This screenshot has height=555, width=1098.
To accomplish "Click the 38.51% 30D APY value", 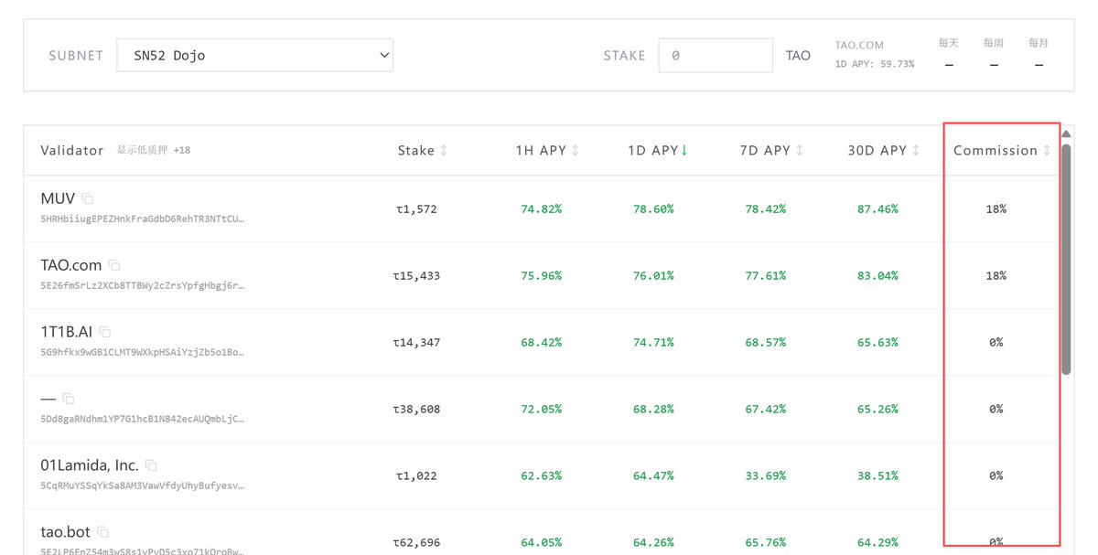I will pyautogui.click(x=877, y=476).
